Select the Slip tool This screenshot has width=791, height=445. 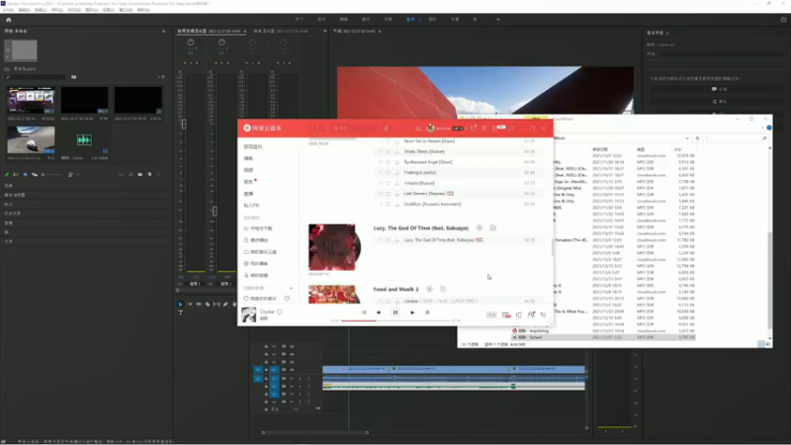pyautogui.click(x=217, y=305)
